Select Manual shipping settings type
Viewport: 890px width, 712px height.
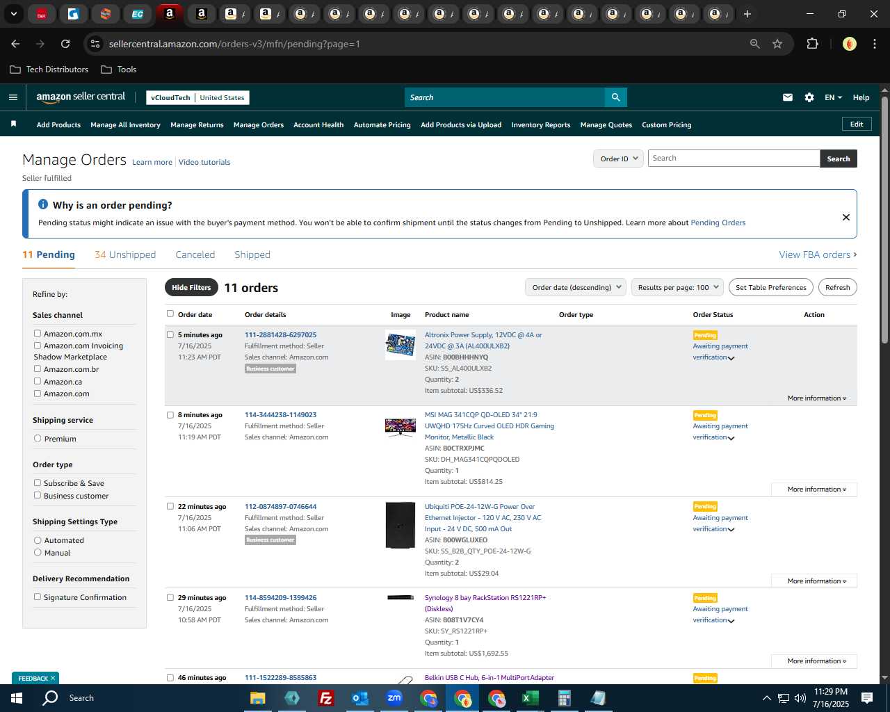click(x=38, y=553)
